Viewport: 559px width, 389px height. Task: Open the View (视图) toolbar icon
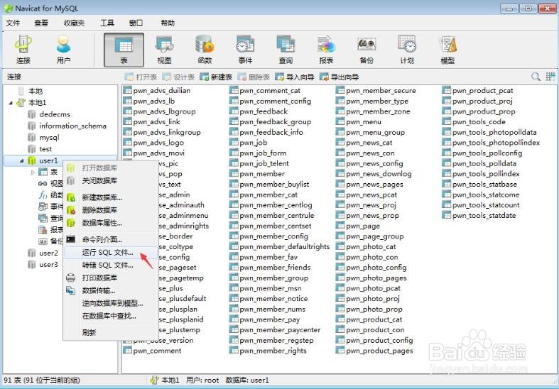(x=164, y=50)
